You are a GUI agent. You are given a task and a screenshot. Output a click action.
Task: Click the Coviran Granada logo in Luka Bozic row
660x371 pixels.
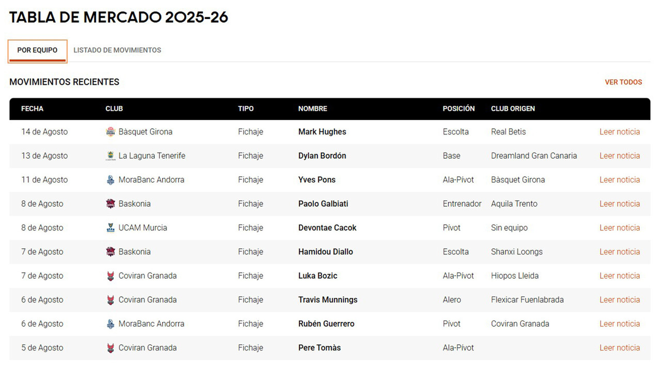pyautogui.click(x=110, y=276)
